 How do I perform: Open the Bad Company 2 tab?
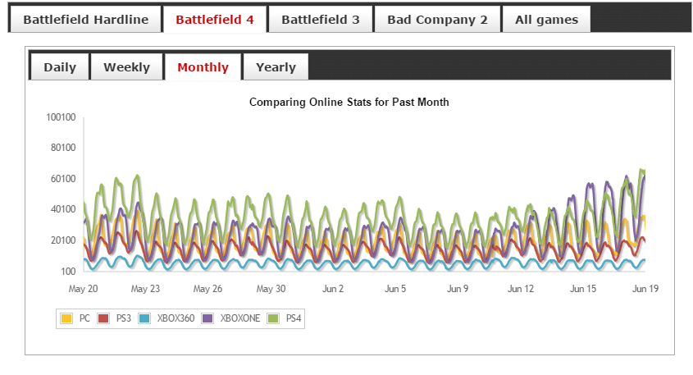(437, 20)
